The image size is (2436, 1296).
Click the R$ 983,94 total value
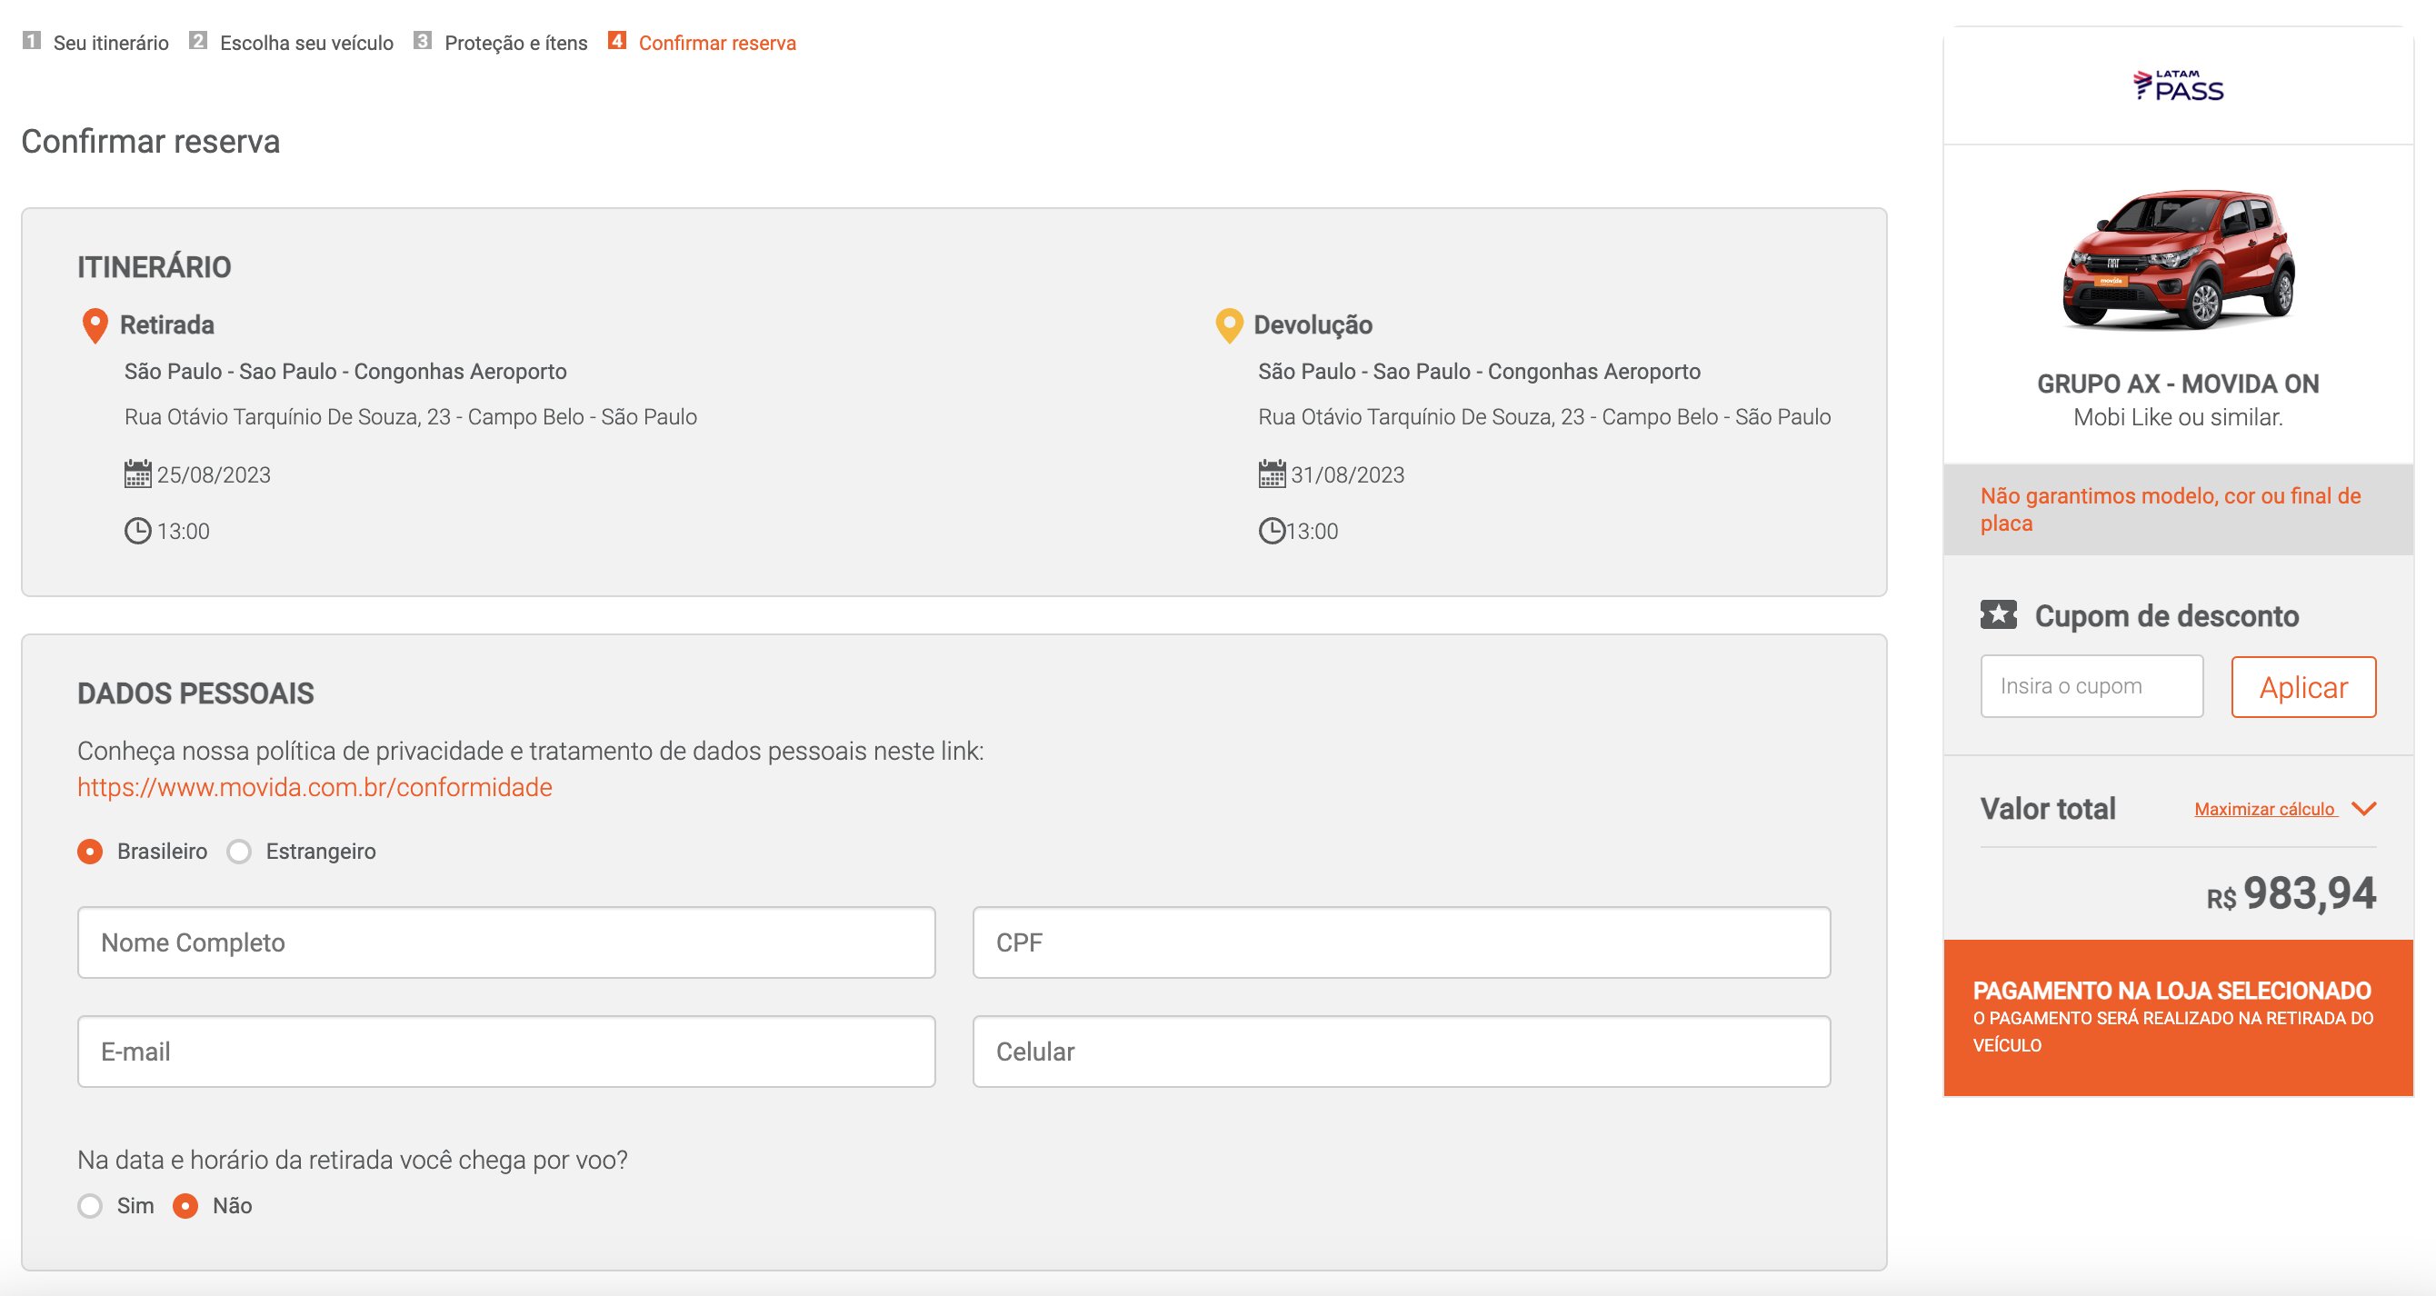[2291, 893]
